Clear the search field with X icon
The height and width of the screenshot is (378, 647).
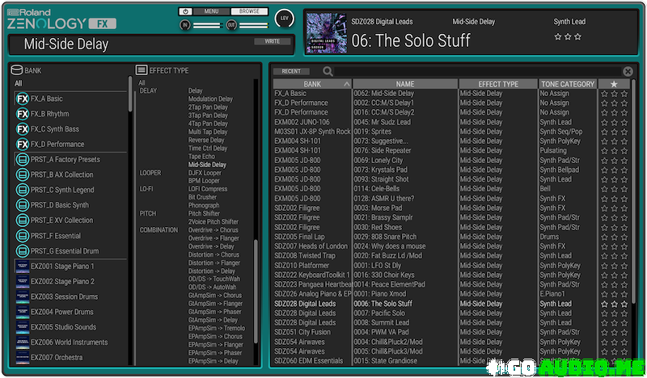point(628,71)
